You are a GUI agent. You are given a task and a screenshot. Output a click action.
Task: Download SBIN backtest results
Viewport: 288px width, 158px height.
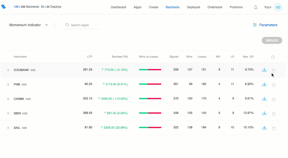[x=264, y=113]
